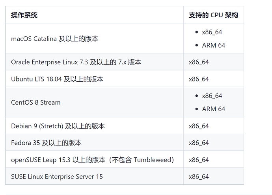Click the 操作系统 column header

click(x=24, y=15)
